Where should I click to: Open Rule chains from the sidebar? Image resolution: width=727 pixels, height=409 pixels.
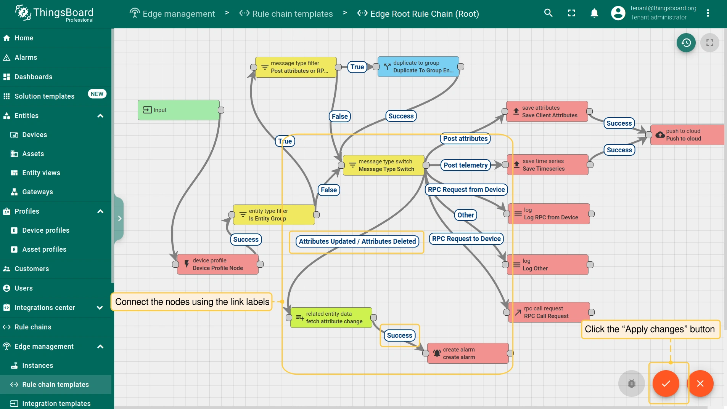coord(33,327)
